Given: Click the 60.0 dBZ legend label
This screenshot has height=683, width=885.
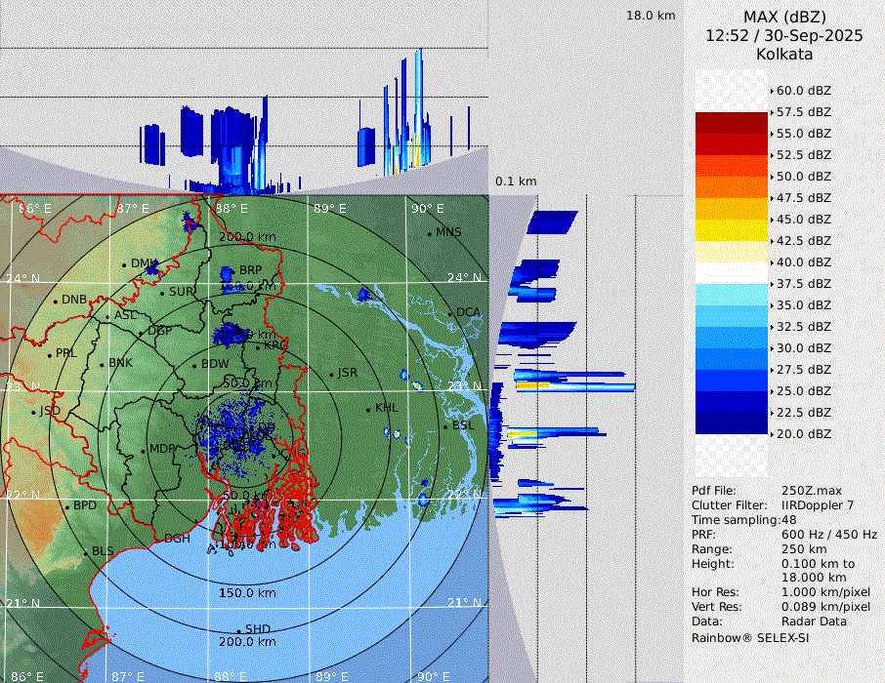Looking at the screenshot, I should 803,91.
